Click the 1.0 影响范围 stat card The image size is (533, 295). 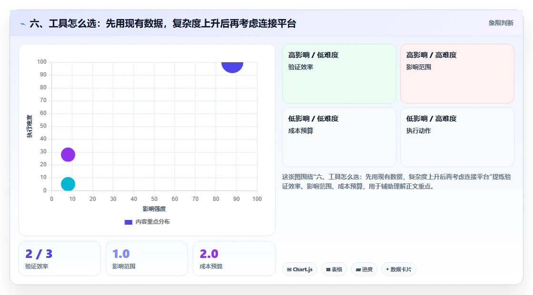[x=147, y=258]
